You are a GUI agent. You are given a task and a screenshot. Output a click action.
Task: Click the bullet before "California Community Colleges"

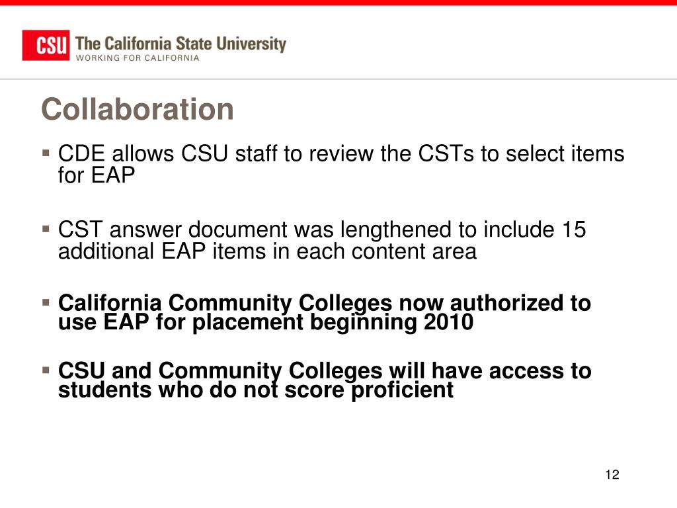point(46,302)
